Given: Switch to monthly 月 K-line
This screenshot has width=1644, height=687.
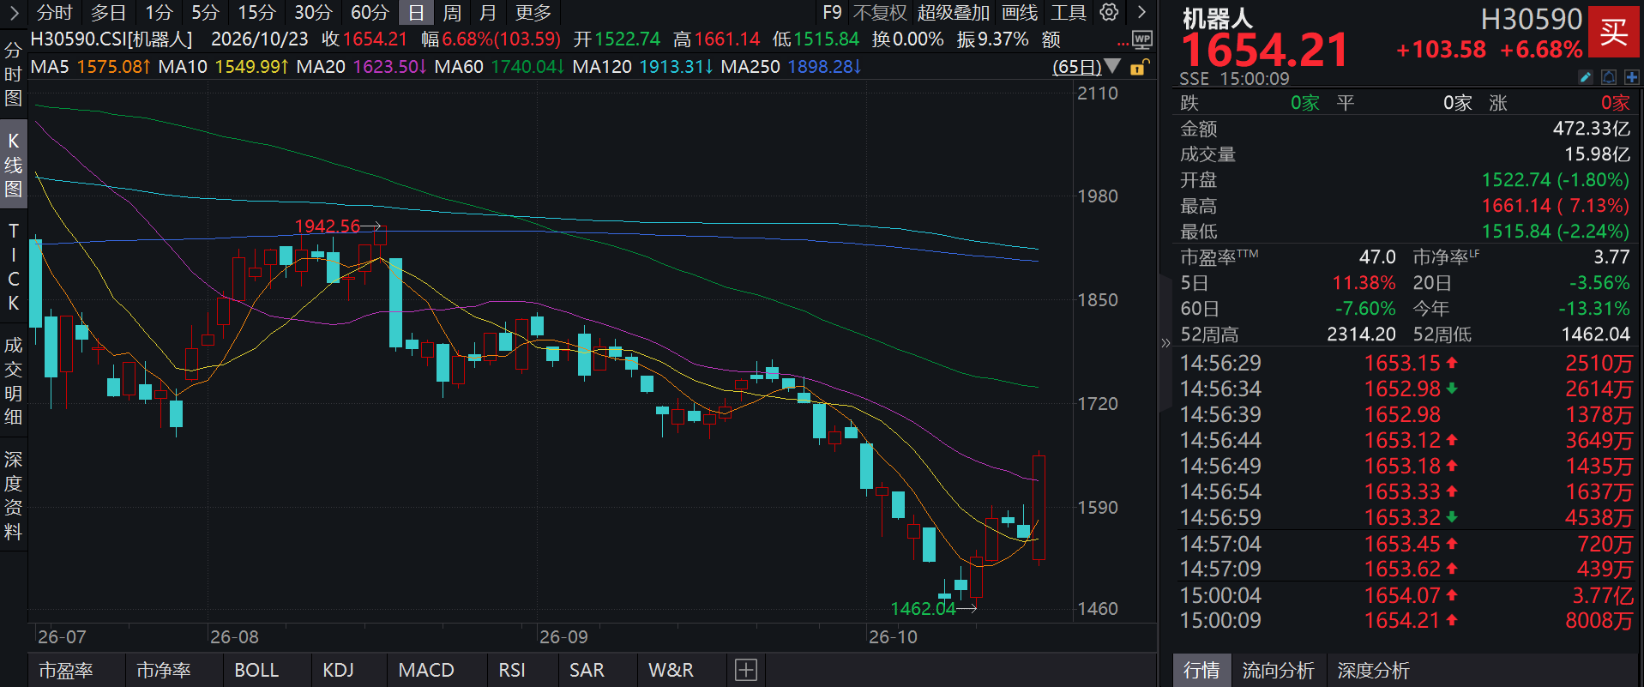Looking at the screenshot, I should [488, 13].
